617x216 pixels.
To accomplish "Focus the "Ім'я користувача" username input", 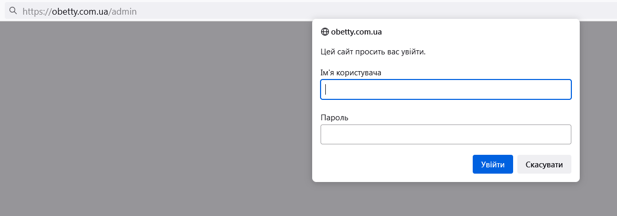I will pyautogui.click(x=445, y=89).
